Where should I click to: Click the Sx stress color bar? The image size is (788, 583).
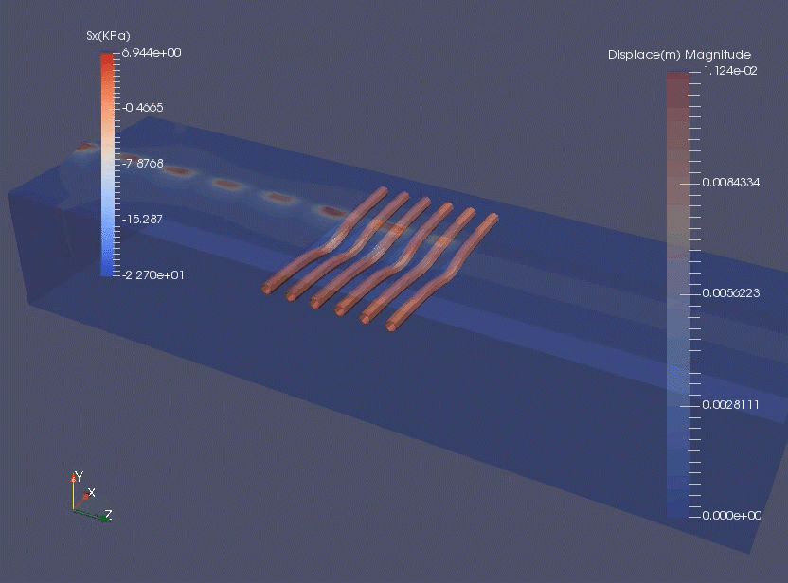click(107, 164)
